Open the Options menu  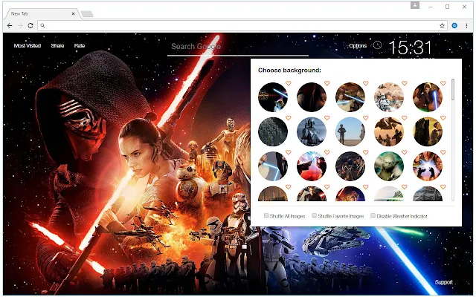click(x=358, y=46)
